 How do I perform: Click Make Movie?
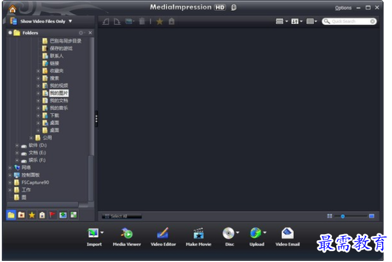199,237
